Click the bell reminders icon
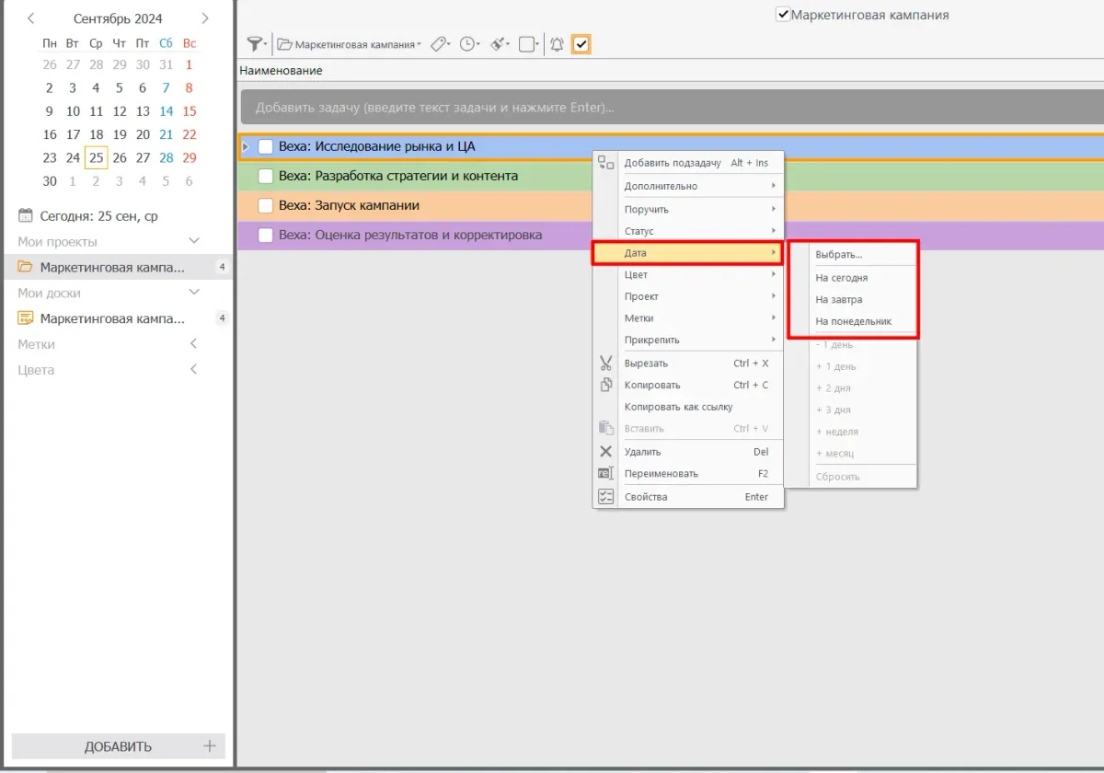1104x773 pixels. click(557, 44)
